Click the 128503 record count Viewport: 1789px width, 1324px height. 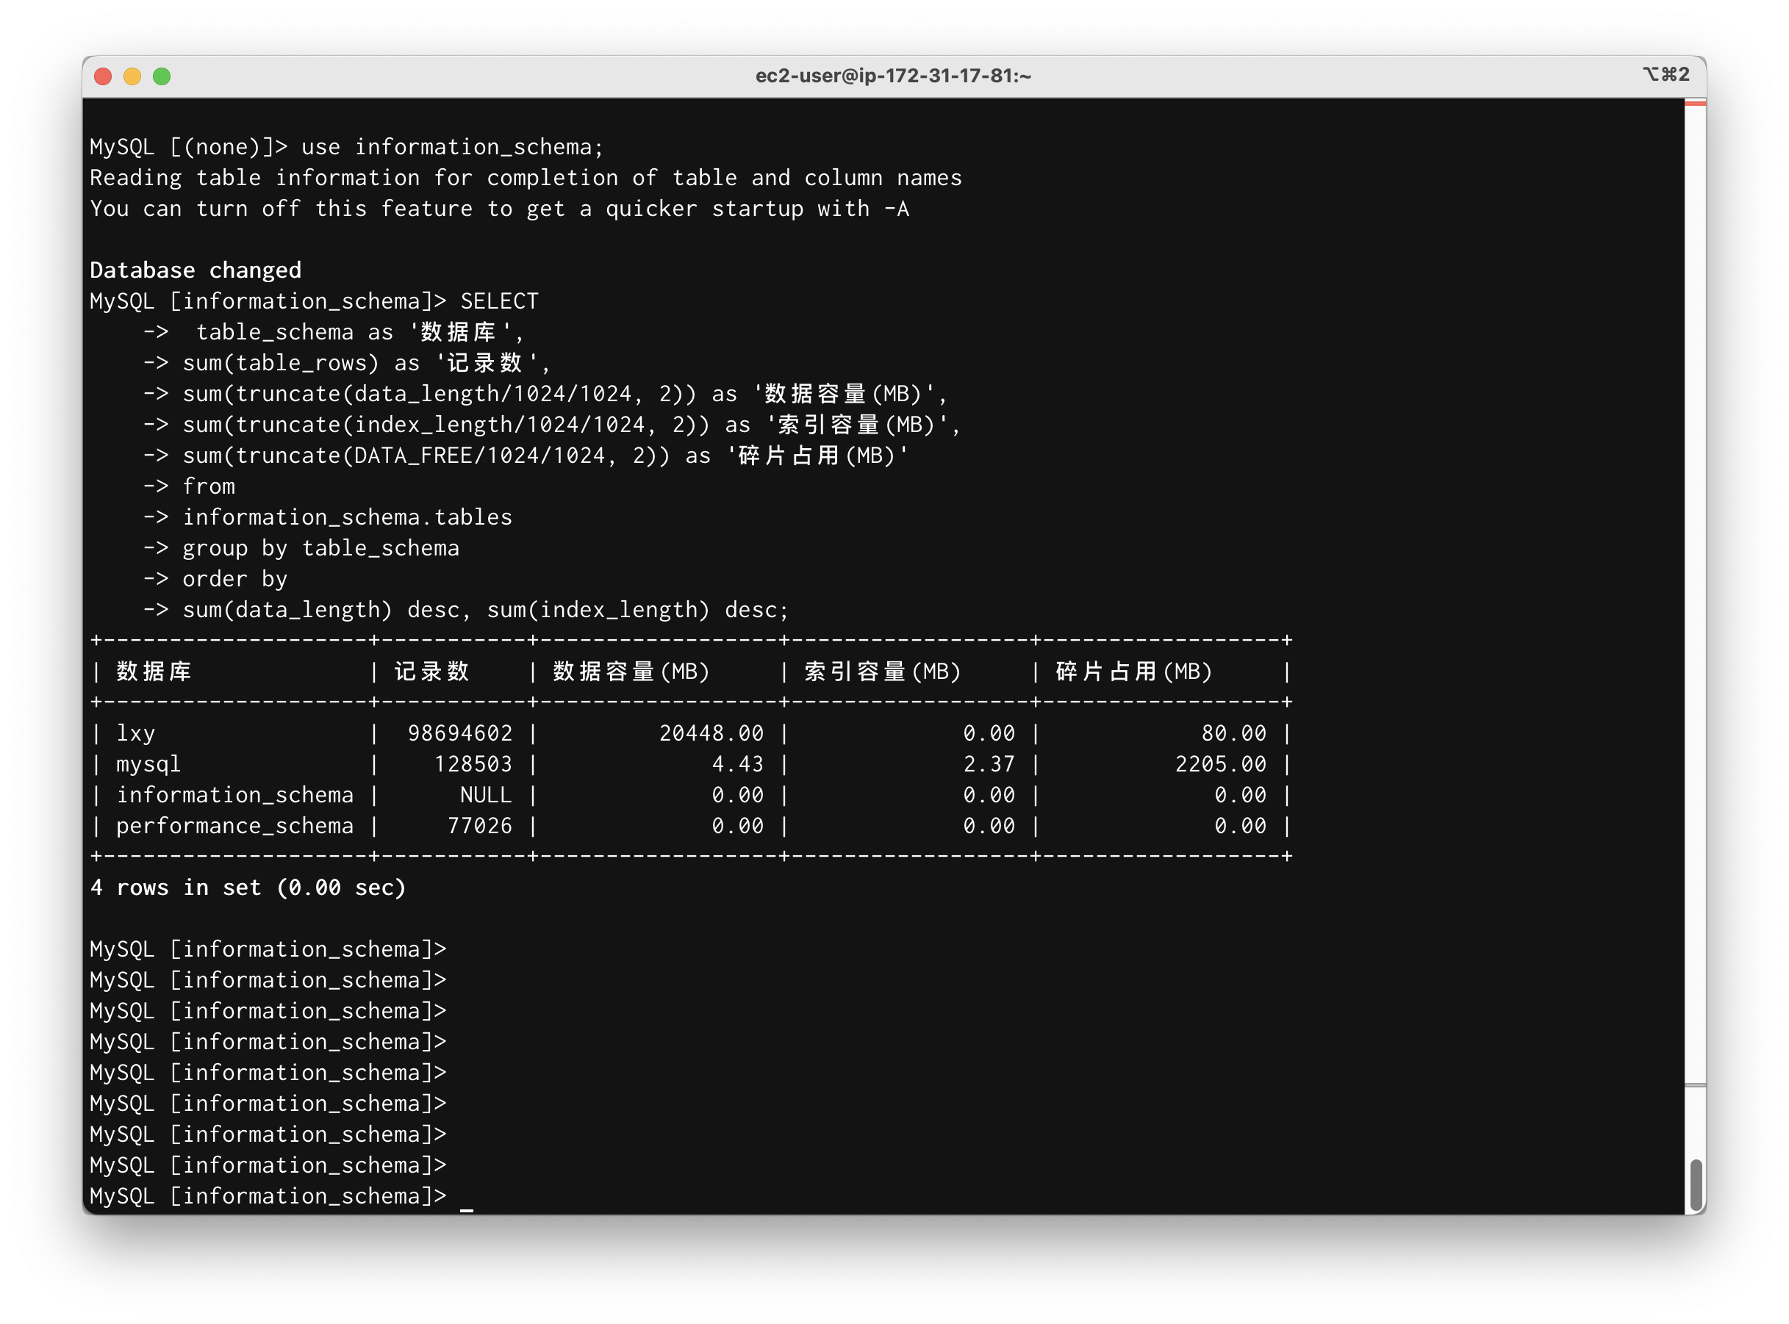pyautogui.click(x=473, y=764)
